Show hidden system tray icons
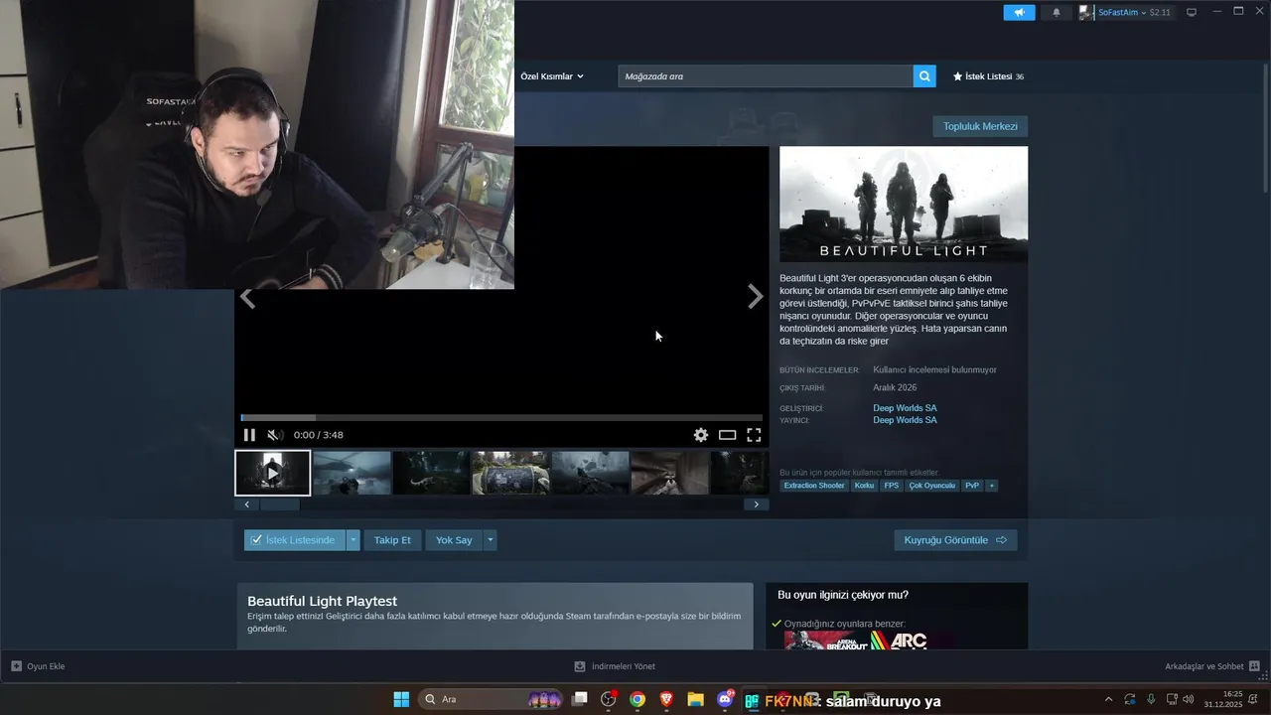 click(1109, 699)
